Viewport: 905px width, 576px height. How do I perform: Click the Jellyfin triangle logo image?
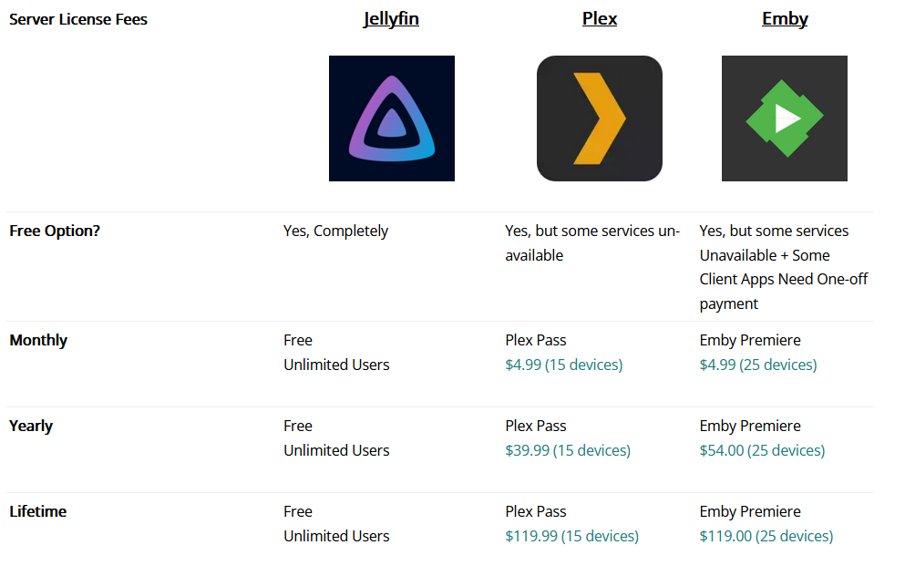(391, 118)
